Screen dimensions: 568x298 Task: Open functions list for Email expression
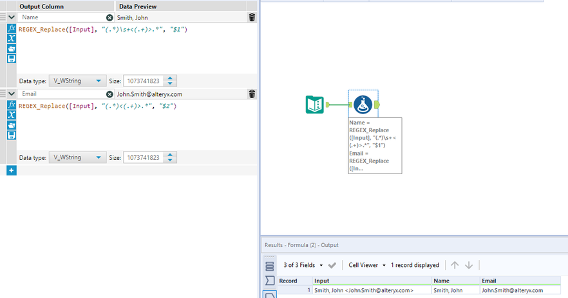(12, 104)
